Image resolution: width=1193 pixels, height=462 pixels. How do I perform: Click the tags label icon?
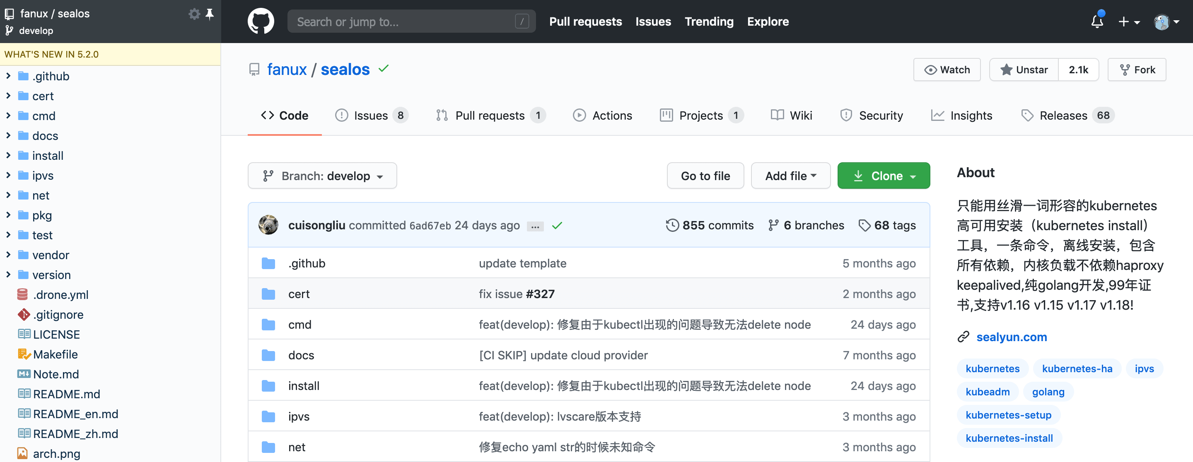(864, 226)
